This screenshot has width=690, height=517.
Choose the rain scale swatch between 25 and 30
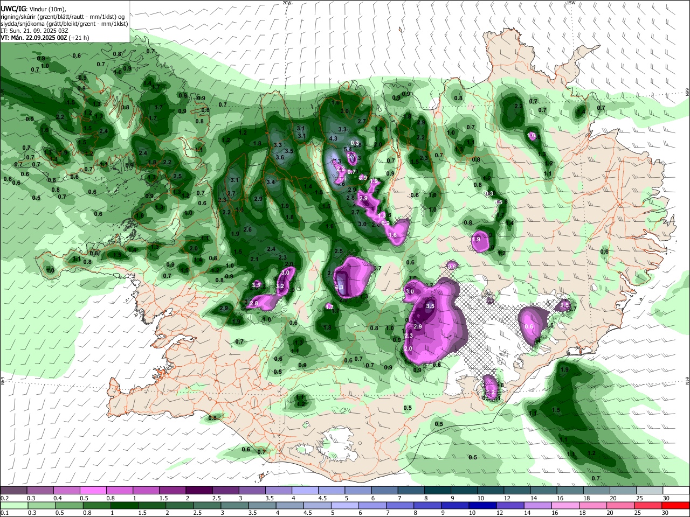pos(647,505)
